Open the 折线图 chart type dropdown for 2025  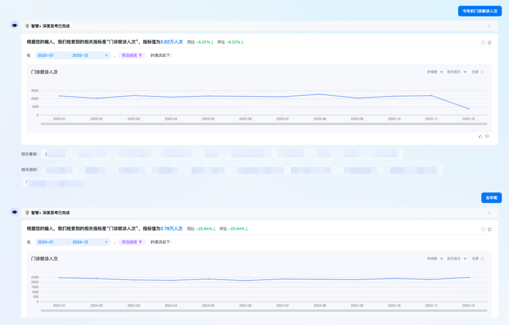[x=435, y=72]
